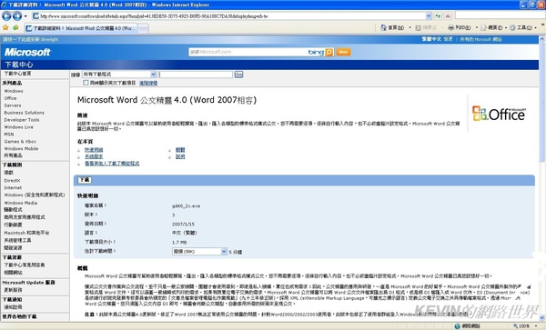Click the Microsoft.com Bing search field
Image resolution: width=546 pixels, height=330 pixels.
pos(248,52)
